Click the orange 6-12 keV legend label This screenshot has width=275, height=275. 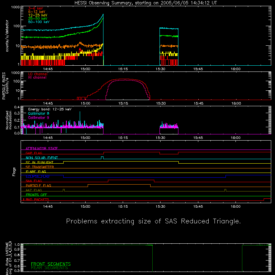pyautogui.click(x=36, y=12)
